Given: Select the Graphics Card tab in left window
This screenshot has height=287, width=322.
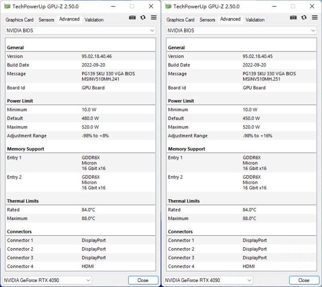Looking at the screenshot, I should [x=19, y=19].
